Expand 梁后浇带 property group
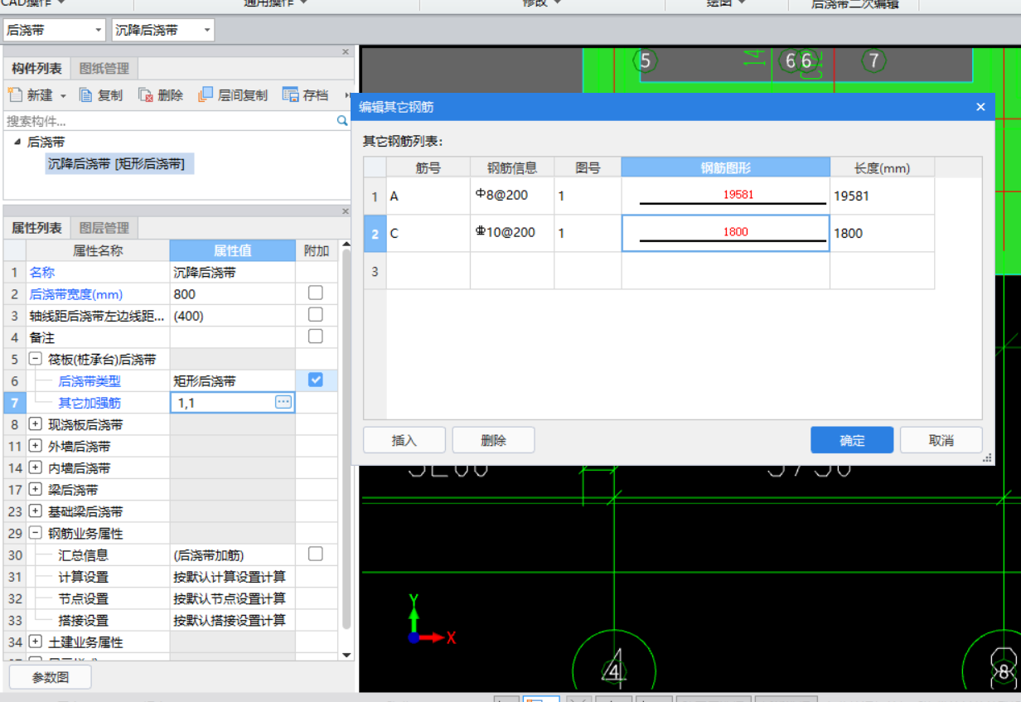The height and width of the screenshot is (702, 1021). click(36, 490)
